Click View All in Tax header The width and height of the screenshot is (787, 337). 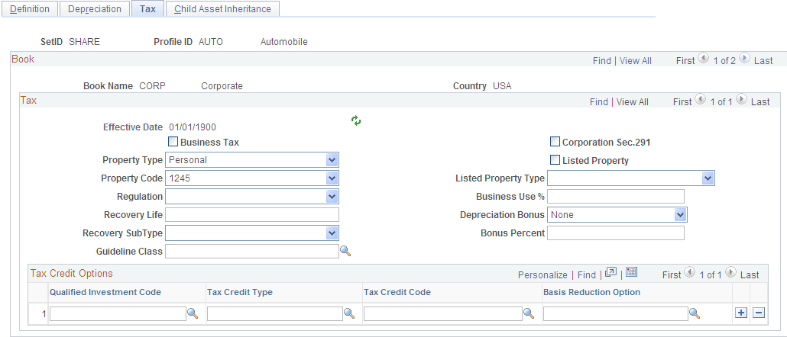633,101
